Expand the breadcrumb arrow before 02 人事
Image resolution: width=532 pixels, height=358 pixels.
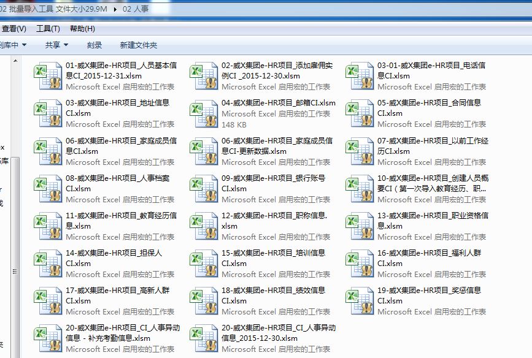115,9
